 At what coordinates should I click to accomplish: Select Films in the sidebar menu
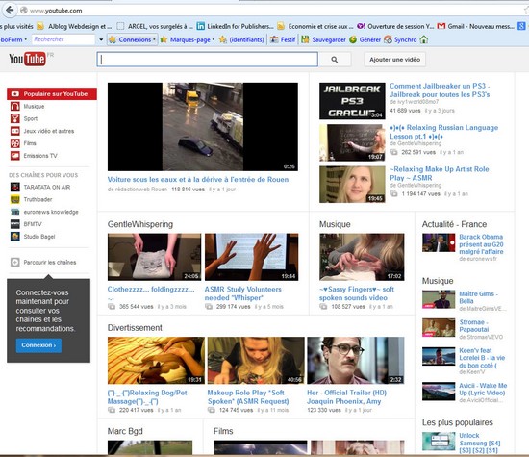tap(30, 143)
